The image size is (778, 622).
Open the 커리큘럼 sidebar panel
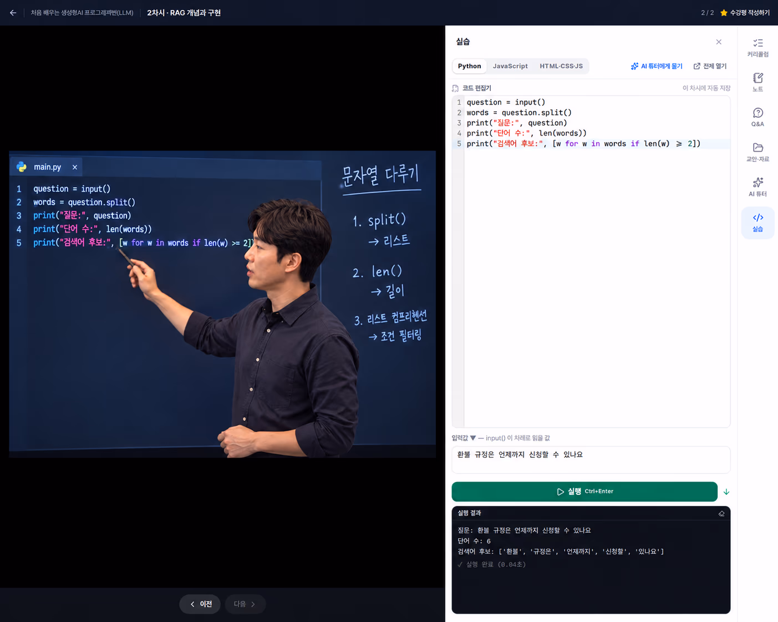(757, 48)
